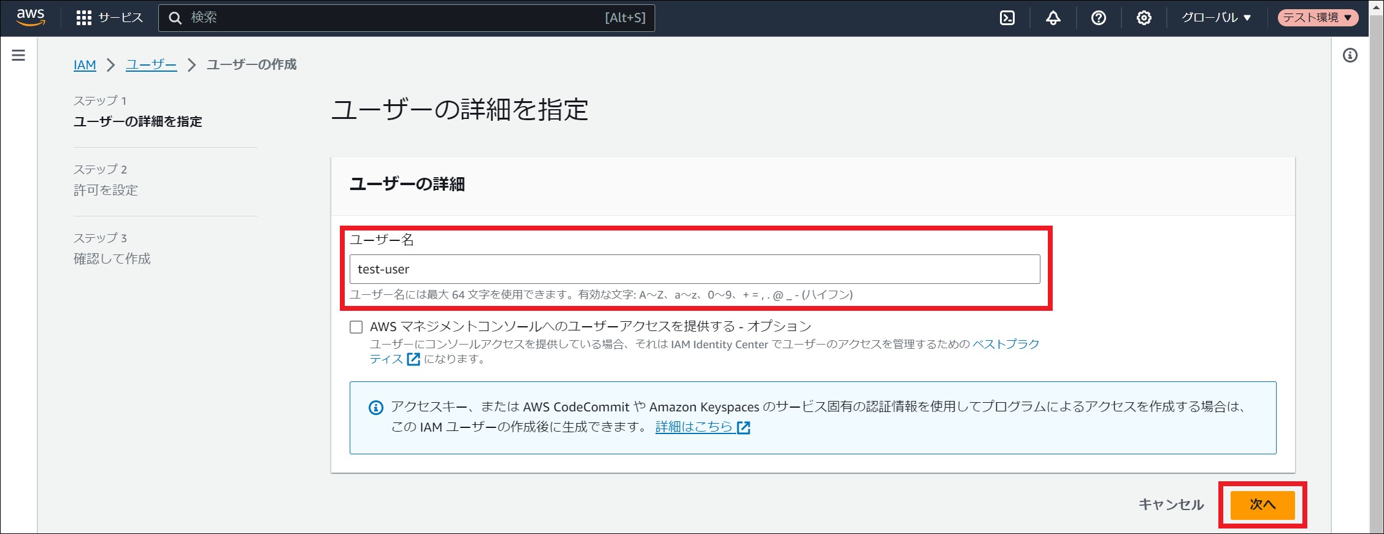The height and width of the screenshot is (534, 1384).
Task: Click the サービス menu label
Action: pyautogui.click(x=121, y=18)
